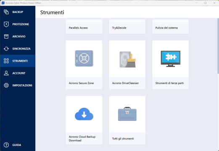Click the Acronis Secure Zone label

pos(81,83)
